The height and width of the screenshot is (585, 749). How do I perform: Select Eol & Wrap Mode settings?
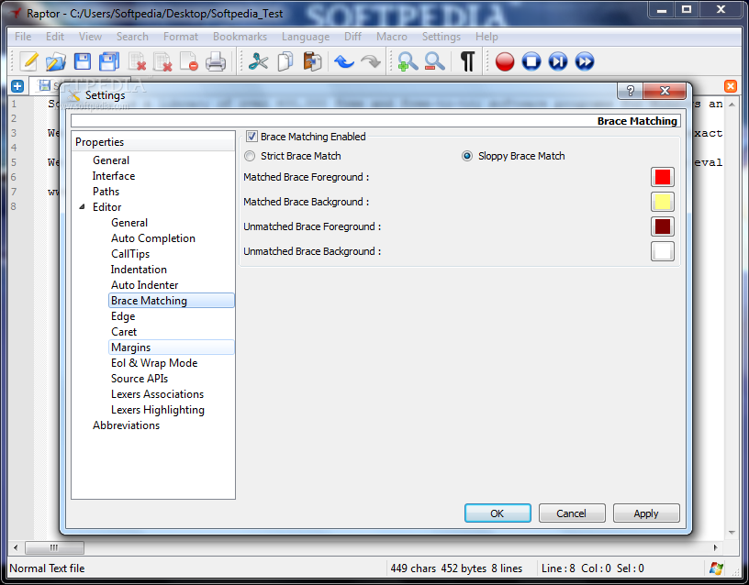[154, 363]
